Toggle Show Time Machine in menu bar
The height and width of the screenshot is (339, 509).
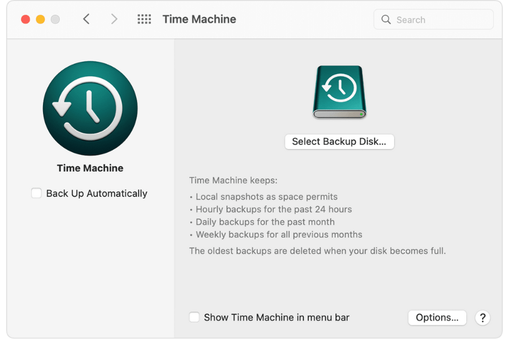pos(194,317)
